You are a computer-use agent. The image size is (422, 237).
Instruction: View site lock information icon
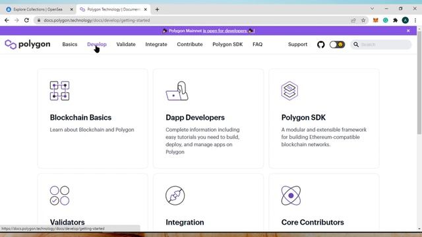[39, 20]
